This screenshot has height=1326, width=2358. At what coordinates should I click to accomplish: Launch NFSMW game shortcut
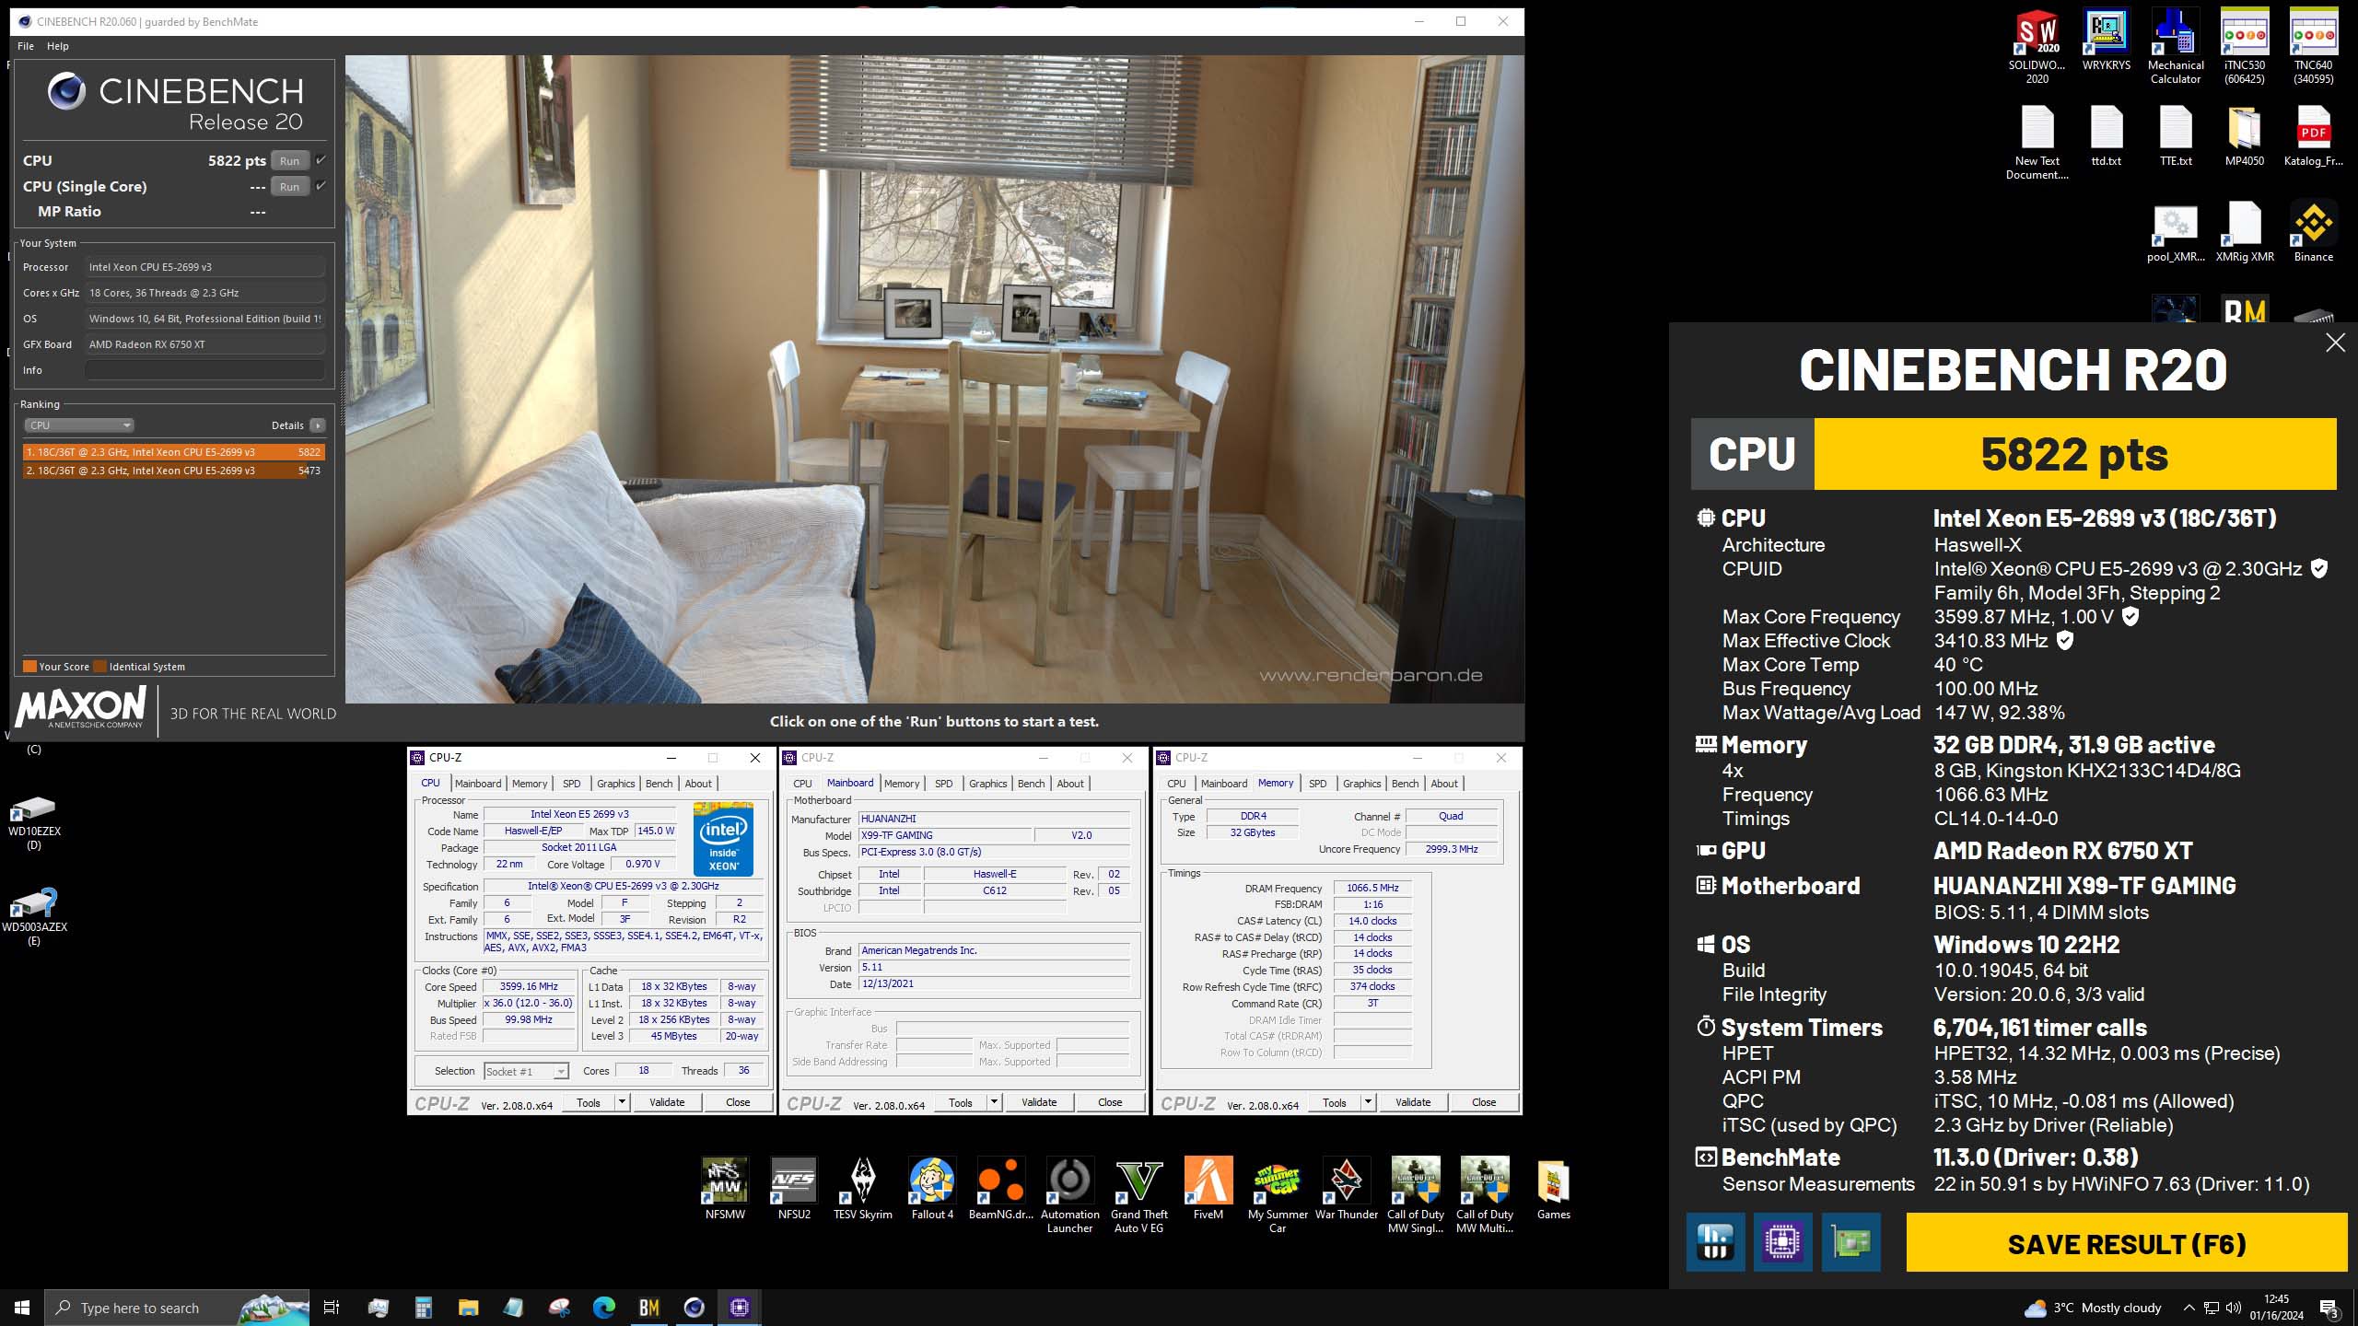pos(725,1189)
